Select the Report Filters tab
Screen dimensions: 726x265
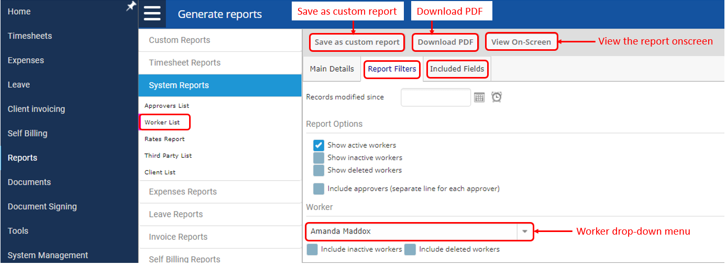[x=392, y=69]
